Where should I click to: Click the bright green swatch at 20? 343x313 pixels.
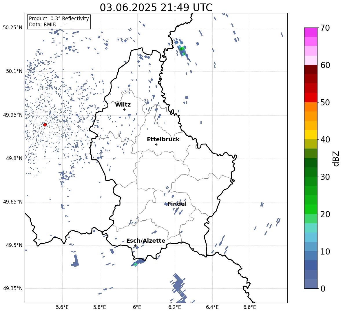coord(311,209)
